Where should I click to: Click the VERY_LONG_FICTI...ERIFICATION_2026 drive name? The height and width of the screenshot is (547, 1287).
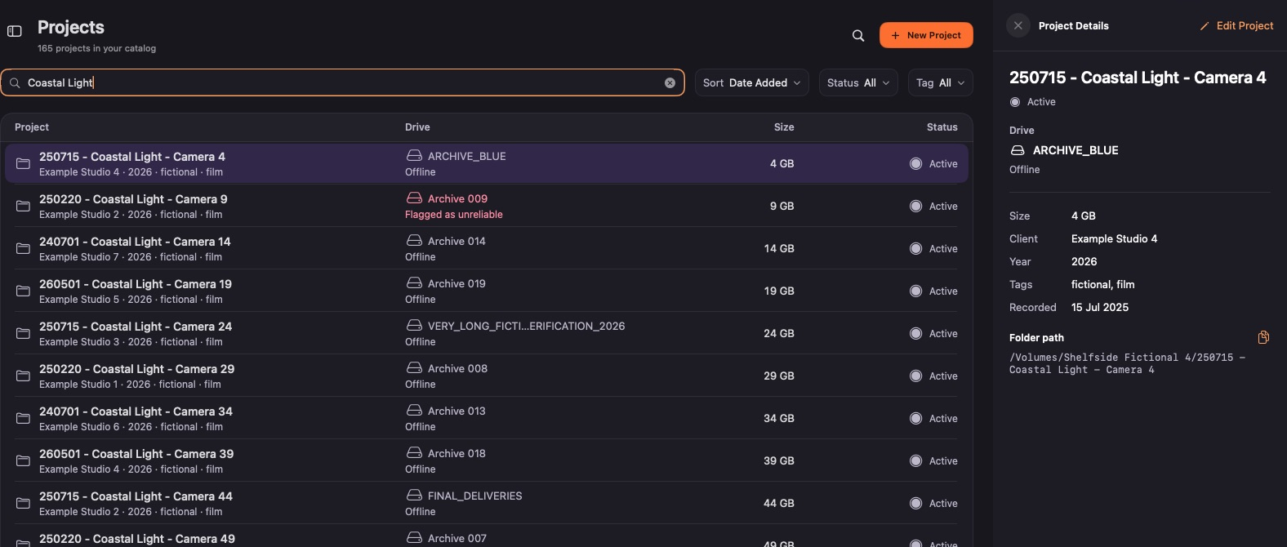pos(526,327)
